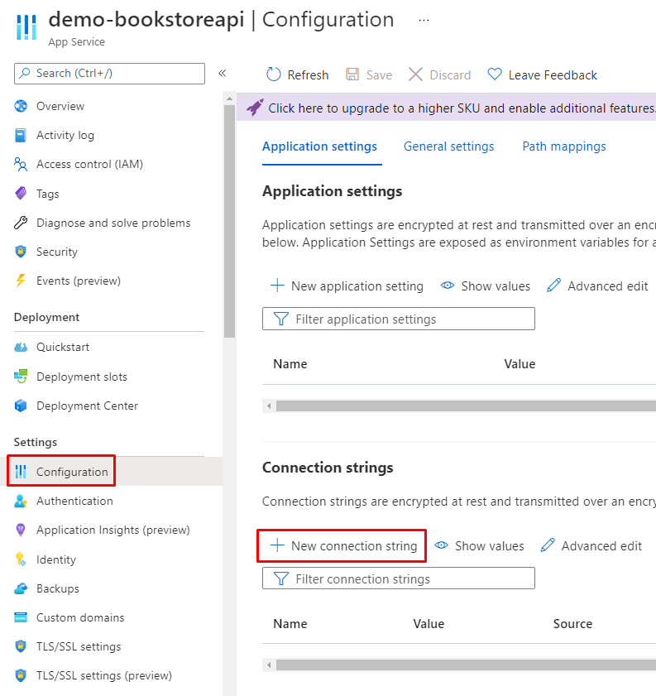Image resolution: width=656 pixels, height=696 pixels.
Task: Open the Security shield icon
Action: [x=21, y=252]
